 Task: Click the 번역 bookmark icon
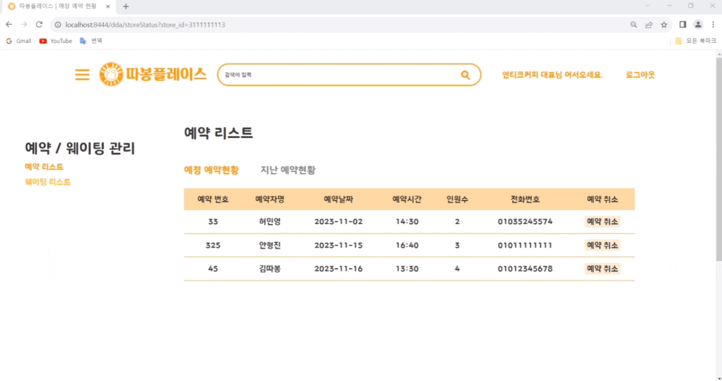(83, 41)
